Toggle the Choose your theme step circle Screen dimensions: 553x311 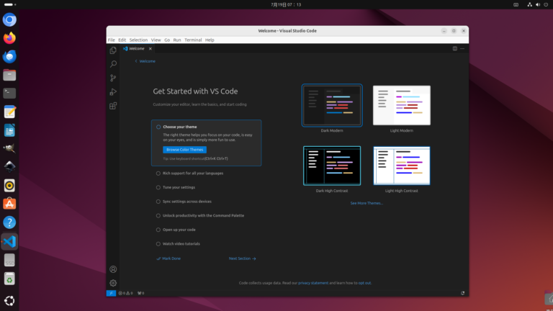click(x=158, y=127)
